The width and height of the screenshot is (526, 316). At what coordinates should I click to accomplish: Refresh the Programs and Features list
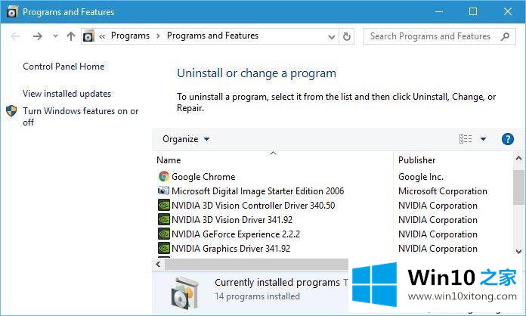pos(347,36)
